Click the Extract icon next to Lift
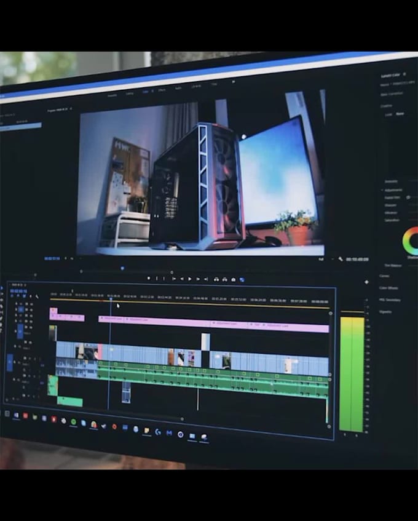Viewport: 418px width, 521px height. [225, 279]
